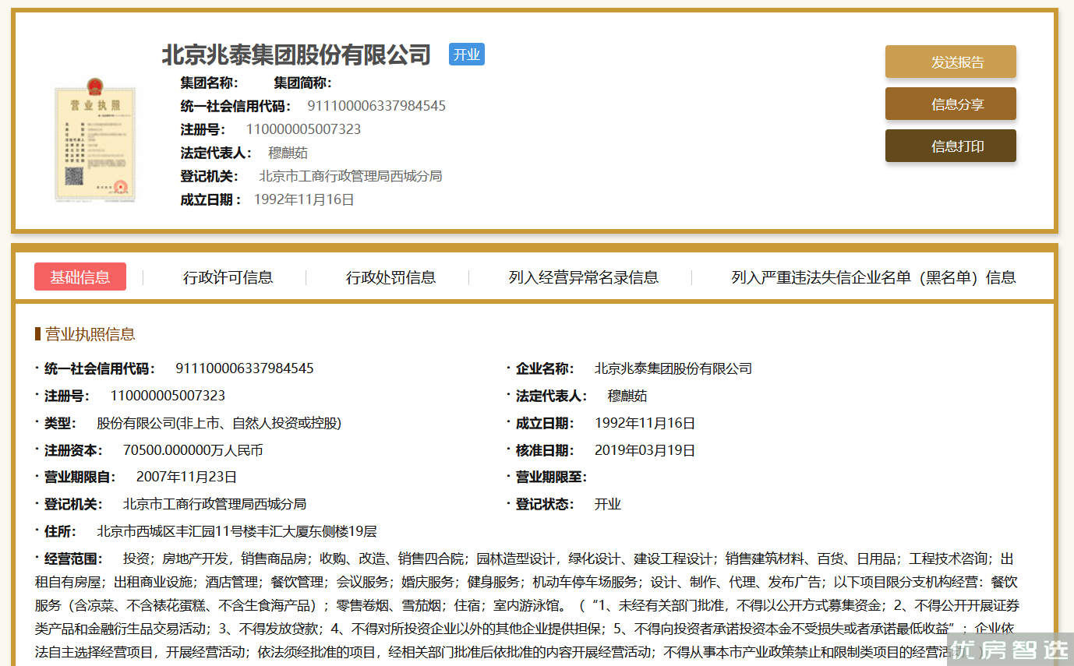Click the company title 北京兆泰集团股份有限公司
The height and width of the screenshot is (666, 1074).
coord(296,55)
